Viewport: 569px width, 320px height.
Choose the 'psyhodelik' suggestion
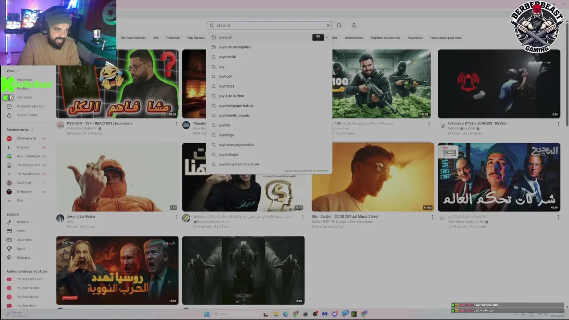(x=269, y=57)
